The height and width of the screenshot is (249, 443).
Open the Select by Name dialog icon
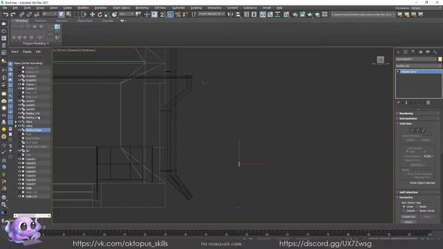tap(69, 15)
